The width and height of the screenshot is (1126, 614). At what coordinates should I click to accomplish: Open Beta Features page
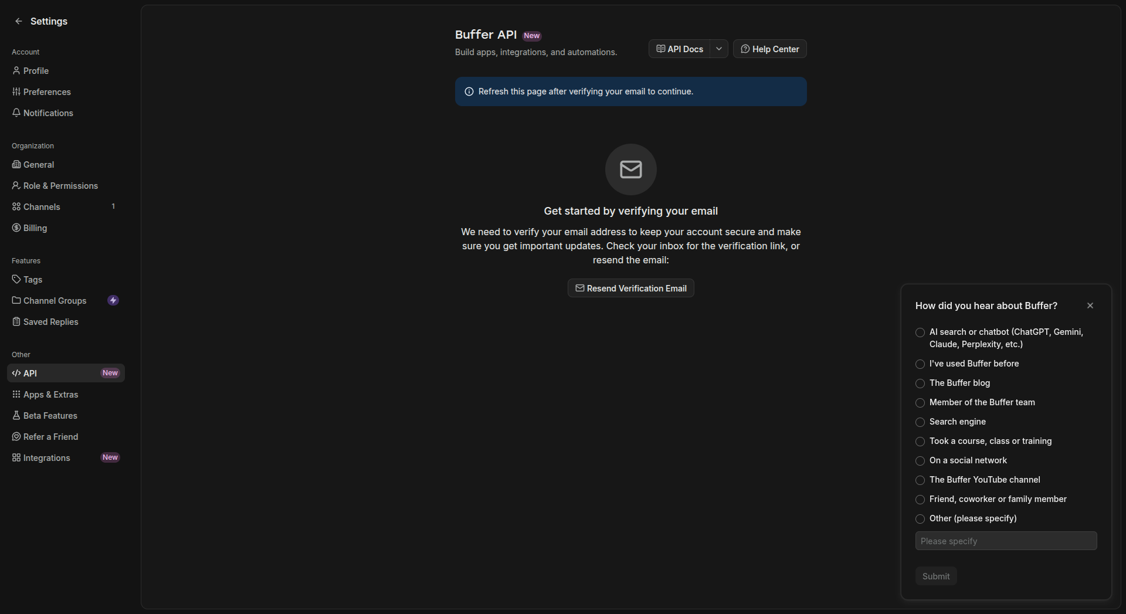point(66,415)
